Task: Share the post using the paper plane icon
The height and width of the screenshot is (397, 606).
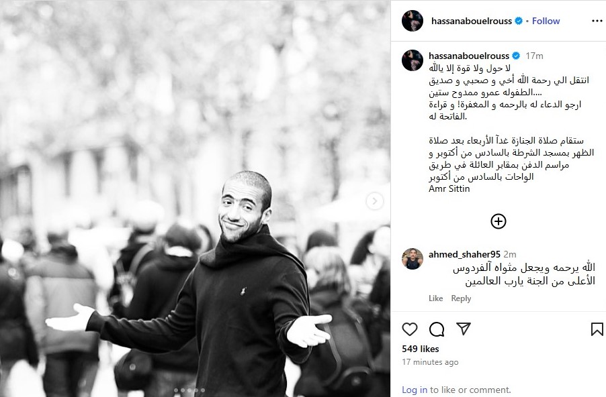Action: coord(464,329)
